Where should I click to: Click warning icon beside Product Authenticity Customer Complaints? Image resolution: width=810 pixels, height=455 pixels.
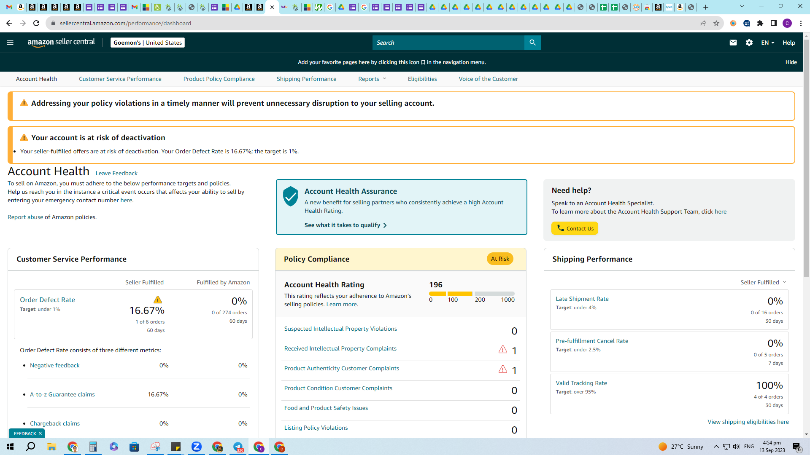[503, 369]
